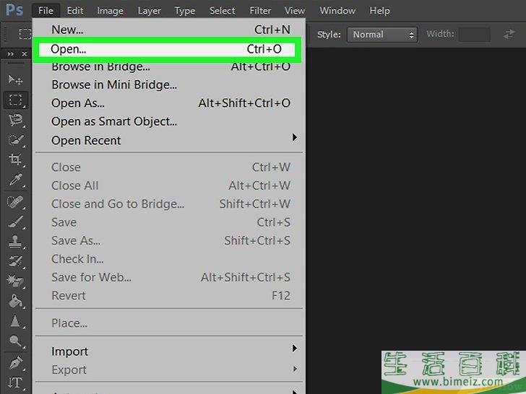Viewport: 526px width, 394px height.
Task: Open the Window menu
Action: pos(337,11)
